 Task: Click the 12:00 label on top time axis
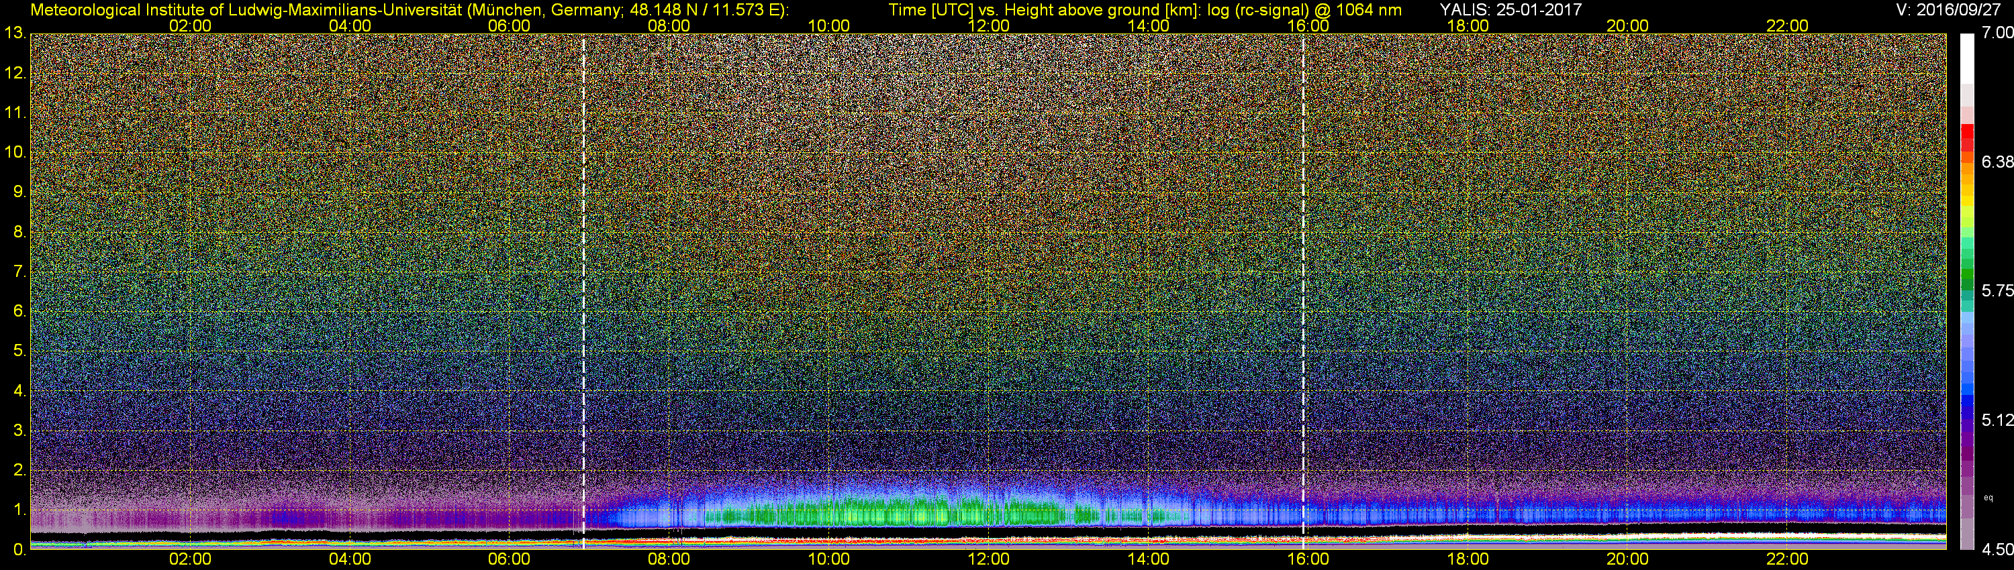[988, 25]
